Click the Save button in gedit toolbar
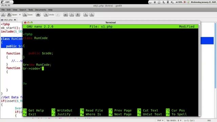This screenshot has width=217, height=122. (28, 15)
